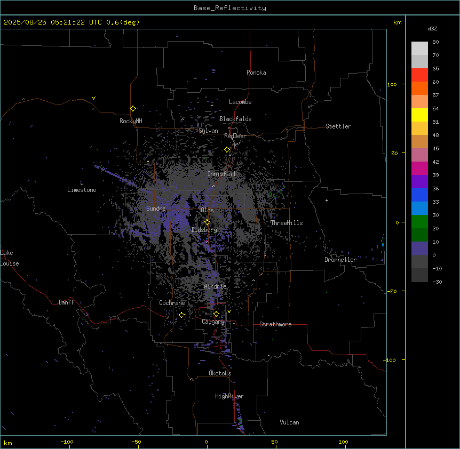Click the Lake Louise label

(10, 258)
